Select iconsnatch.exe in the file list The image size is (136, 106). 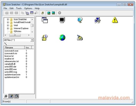coord(11,51)
